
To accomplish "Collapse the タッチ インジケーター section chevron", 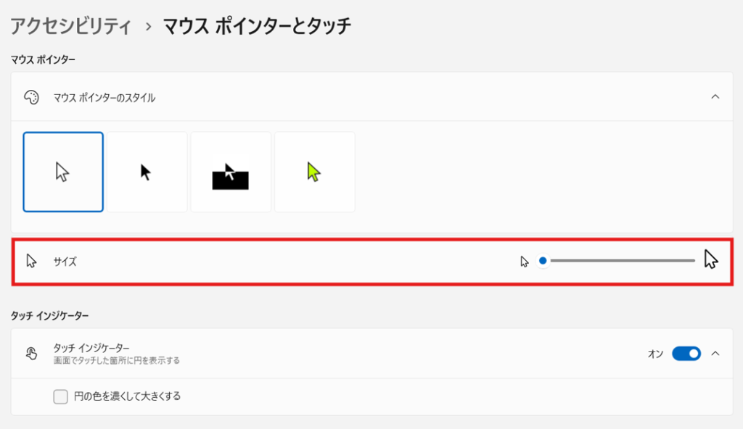I will [x=715, y=354].
